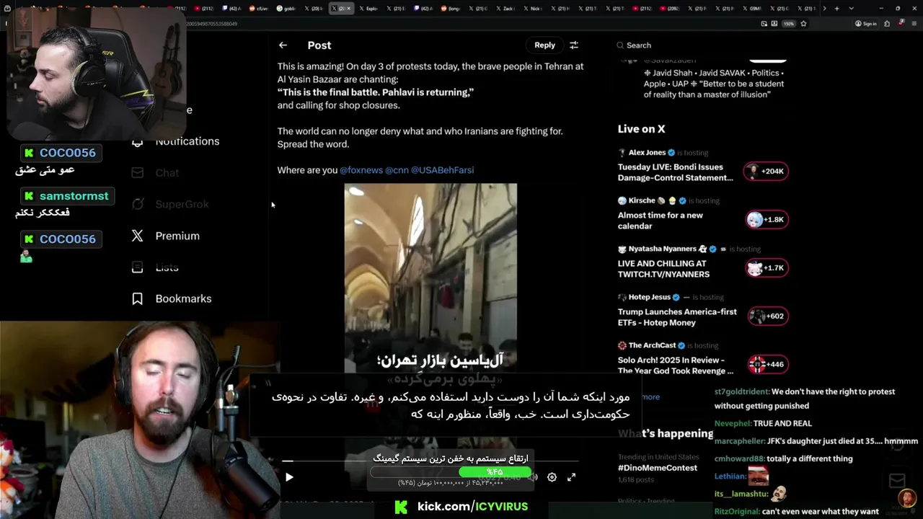Click the Reply button in post header

pos(544,45)
